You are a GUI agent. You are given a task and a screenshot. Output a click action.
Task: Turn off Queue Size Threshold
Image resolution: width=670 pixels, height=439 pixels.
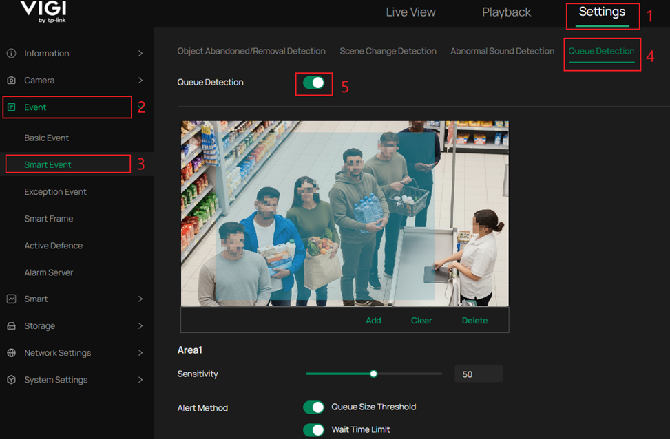tap(314, 407)
